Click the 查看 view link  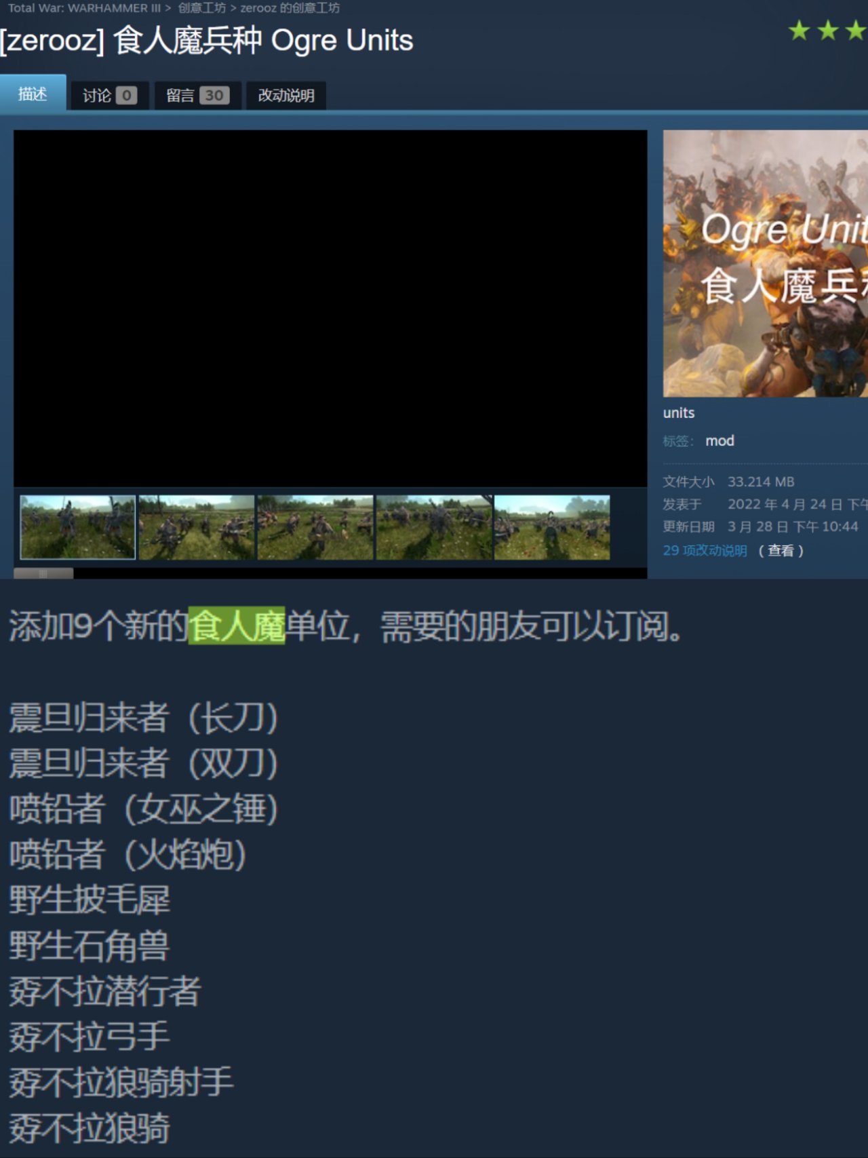tap(781, 550)
